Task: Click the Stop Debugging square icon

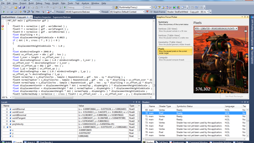Action: [12, 12]
